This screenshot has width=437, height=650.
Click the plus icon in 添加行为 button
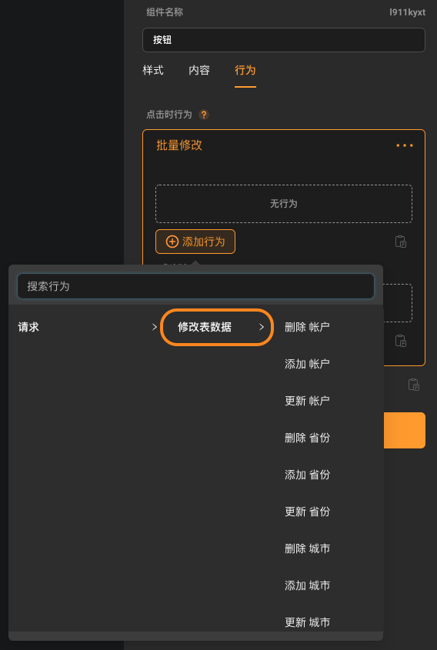pos(172,242)
